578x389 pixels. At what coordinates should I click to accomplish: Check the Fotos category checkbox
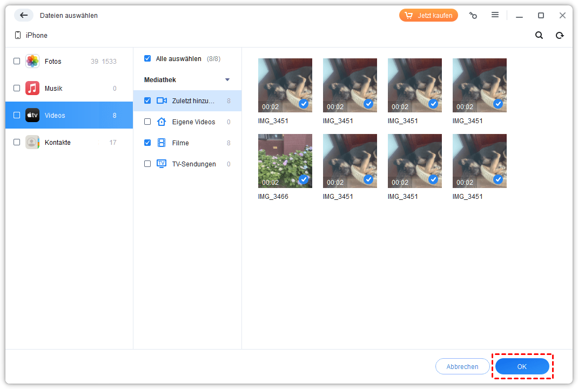(17, 61)
